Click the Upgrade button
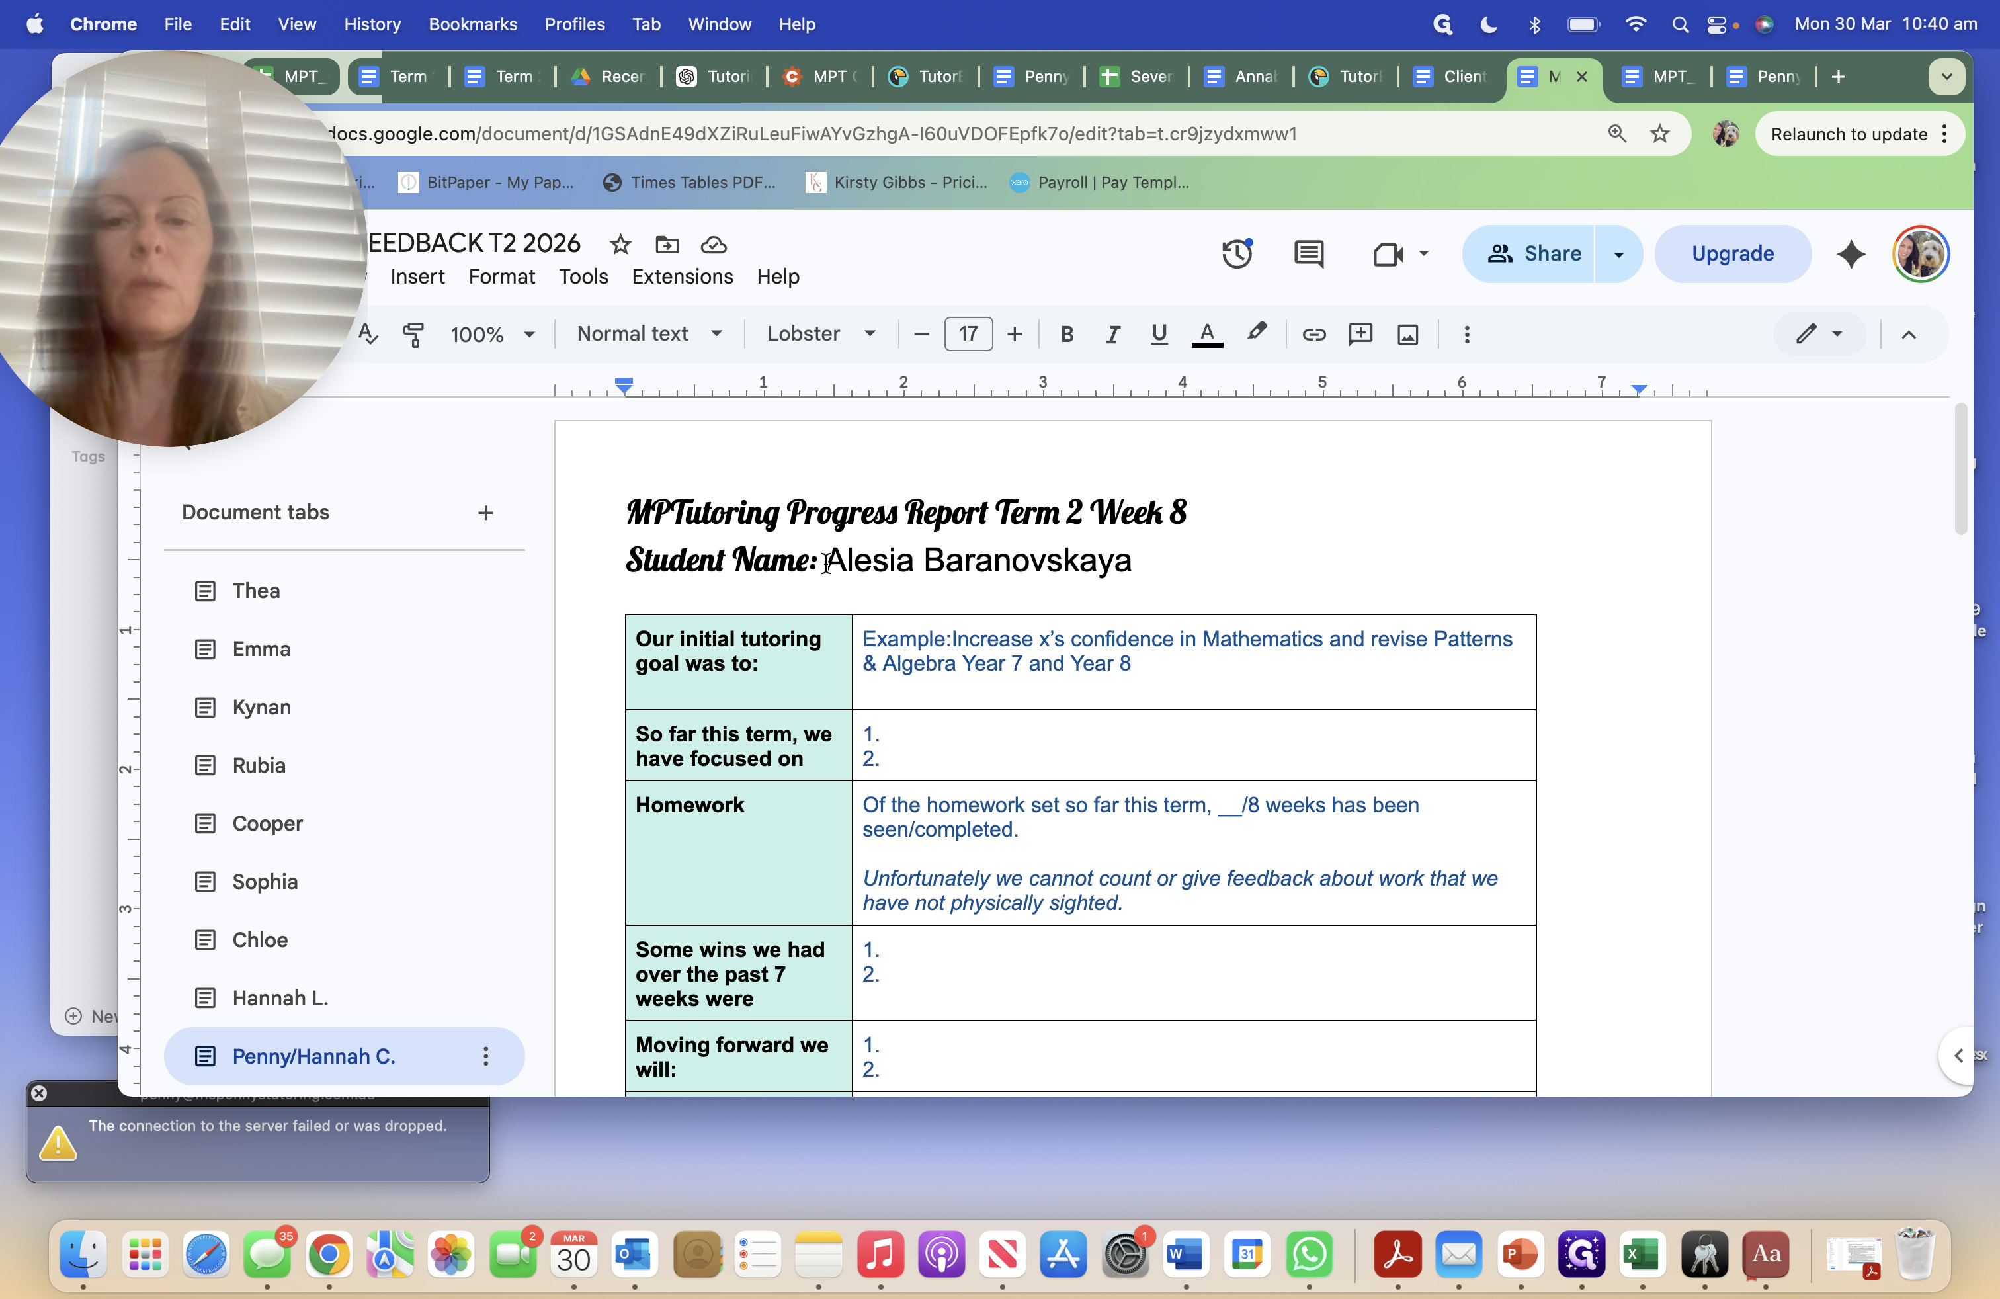This screenshot has height=1299, width=2000. tap(1732, 254)
